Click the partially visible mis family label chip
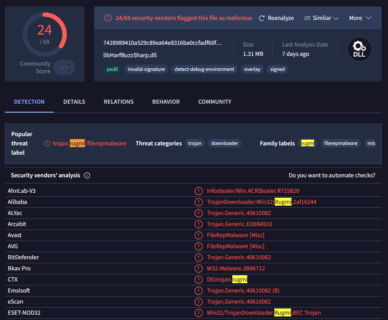 click(370, 143)
